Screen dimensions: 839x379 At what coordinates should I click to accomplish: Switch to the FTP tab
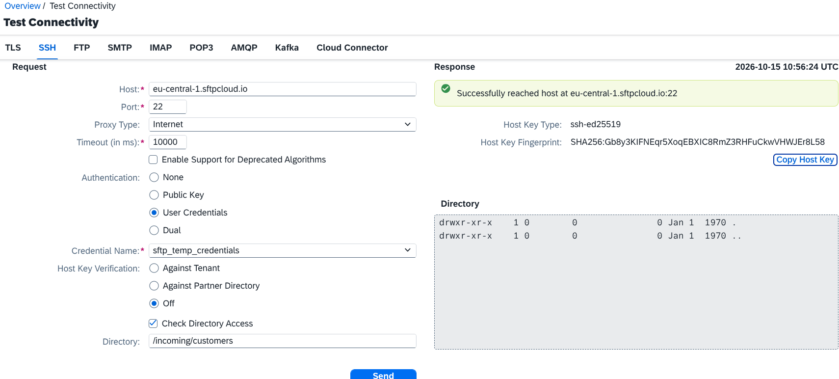coord(82,48)
